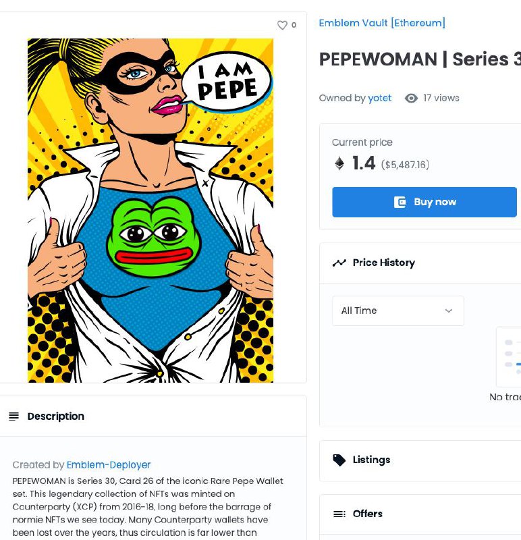
Task: Collapse the Description panel header
Action: pyautogui.click(x=153, y=416)
